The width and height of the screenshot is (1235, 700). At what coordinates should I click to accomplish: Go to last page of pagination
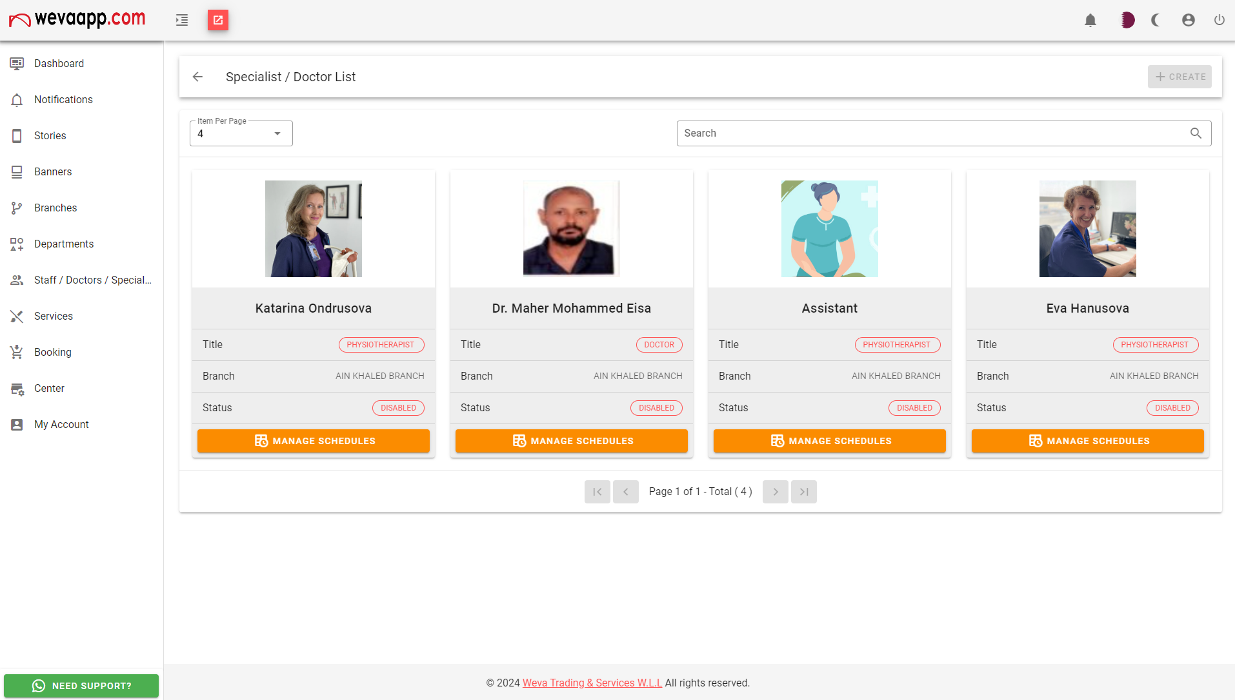click(x=804, y=492)
